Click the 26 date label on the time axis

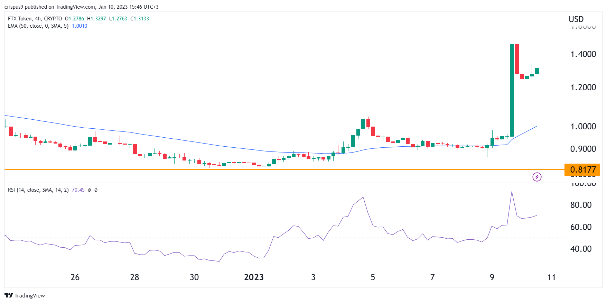pos(75,277)
